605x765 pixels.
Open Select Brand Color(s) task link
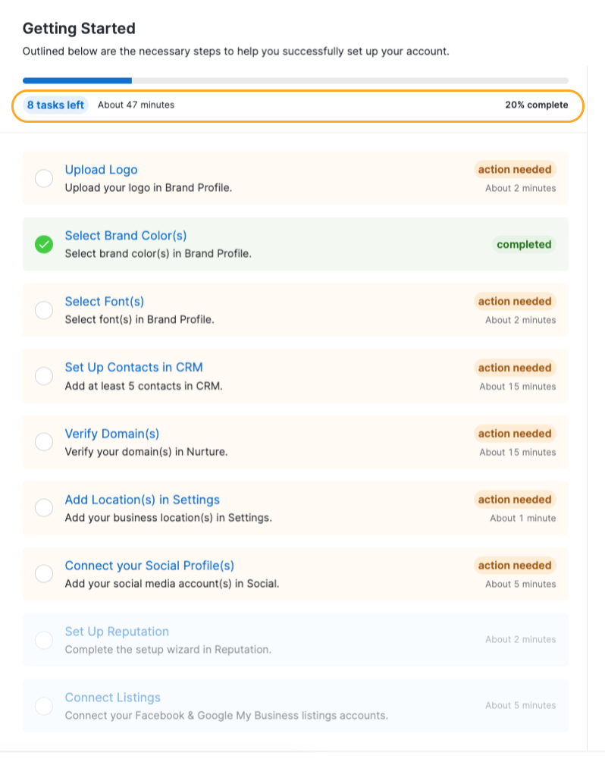coord(126,236)
